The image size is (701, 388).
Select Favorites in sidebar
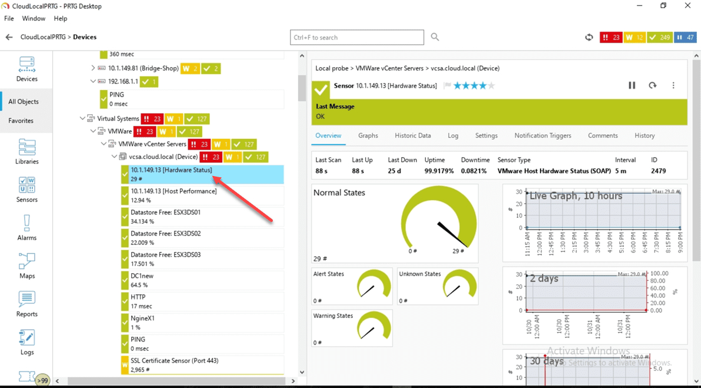point(21,121)
